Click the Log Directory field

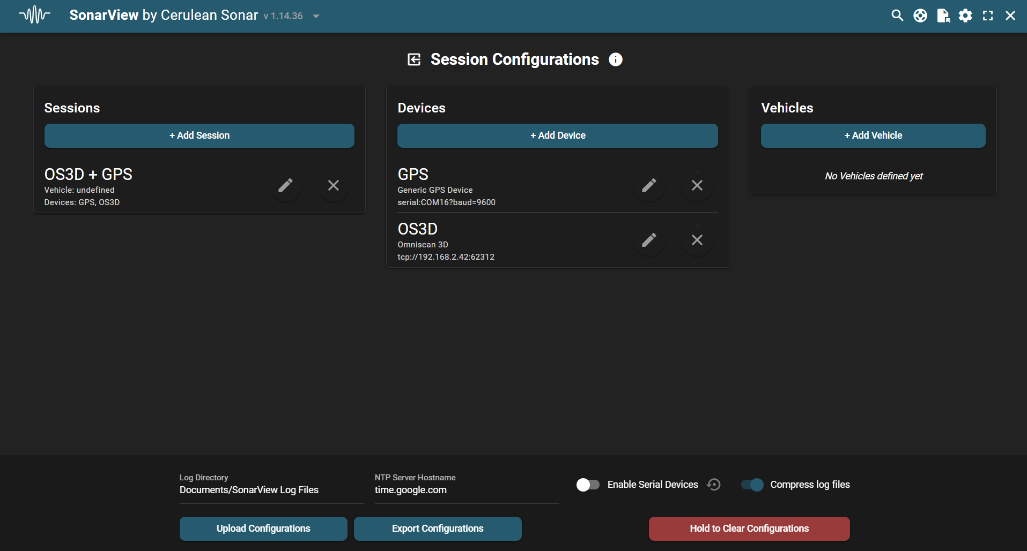pyautogui.click(x=271, y=490)
